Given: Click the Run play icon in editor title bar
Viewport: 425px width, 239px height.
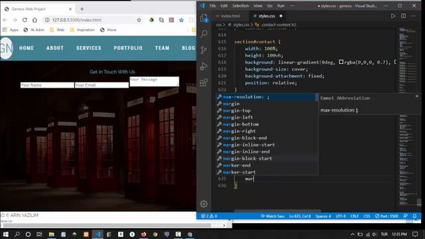Looking at the screenshot, I should point(392,16).
